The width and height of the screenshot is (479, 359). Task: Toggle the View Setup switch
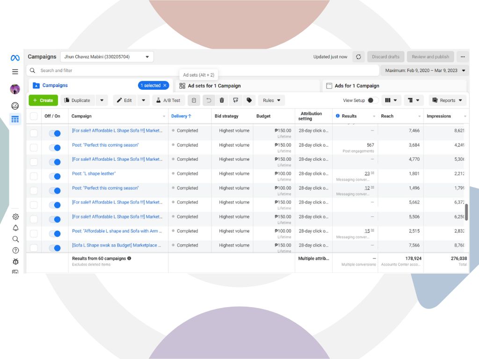[373, 101]
